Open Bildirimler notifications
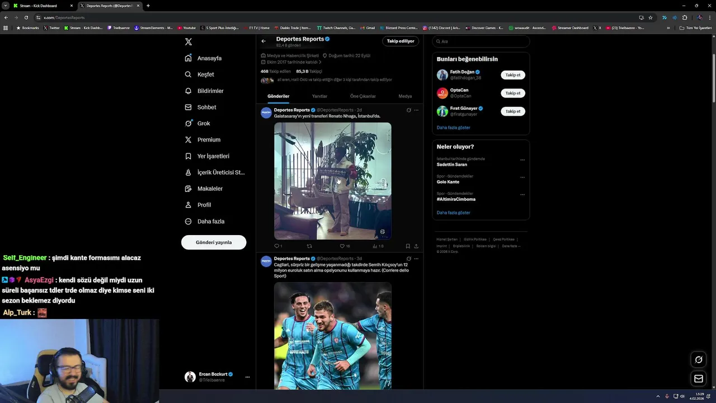 [x=204, y=91]
